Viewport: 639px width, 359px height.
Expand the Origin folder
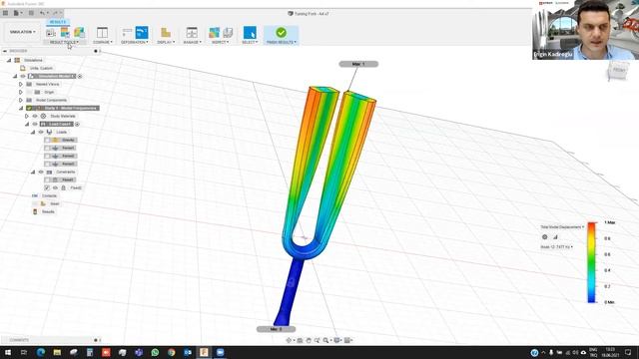(21, 93)
